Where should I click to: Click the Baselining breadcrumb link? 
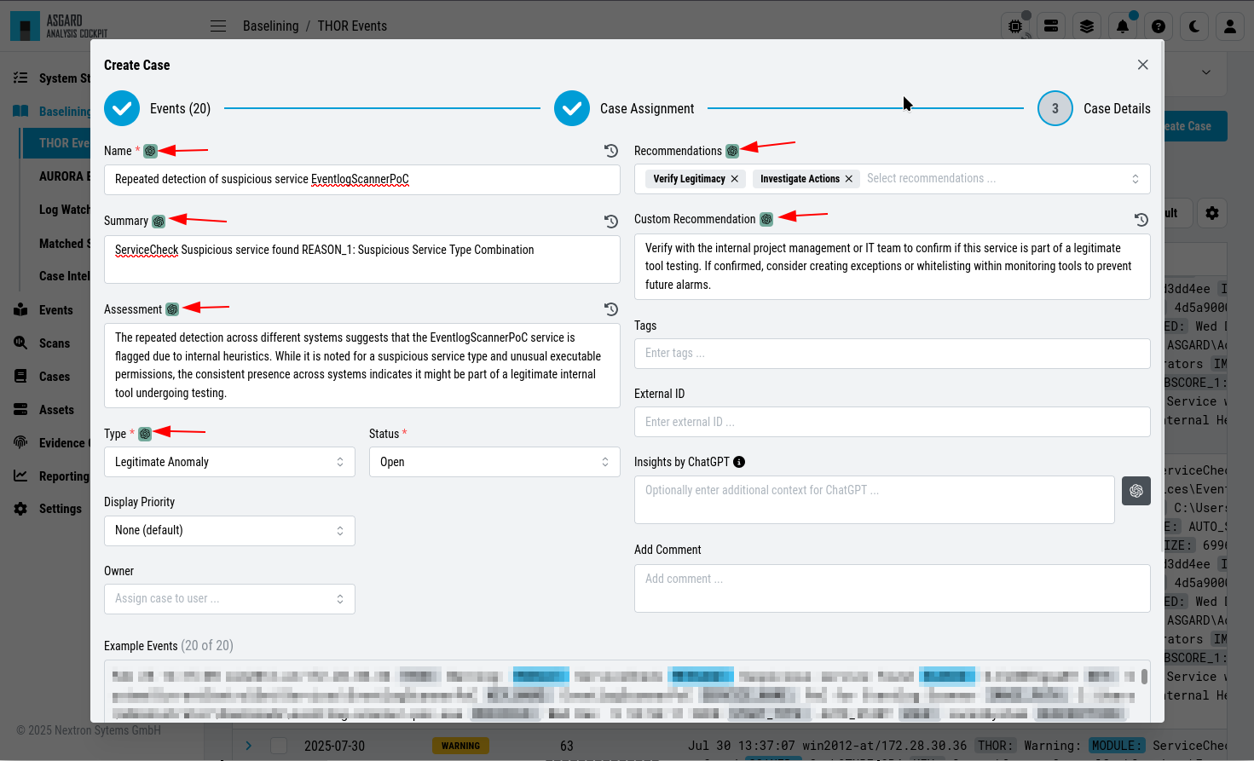pyautogui.click(x=271, y=26)
